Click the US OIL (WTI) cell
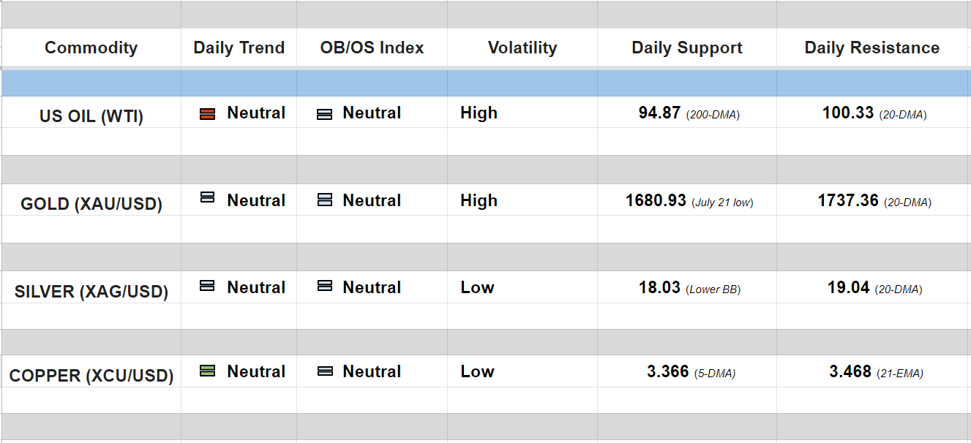The image size is (971, 443). [91, 116]
